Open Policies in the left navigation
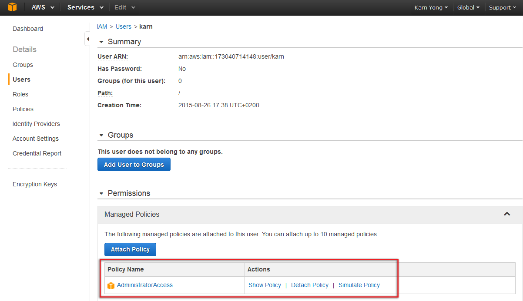Screen dimensions: 523x301 click(23, 109)
